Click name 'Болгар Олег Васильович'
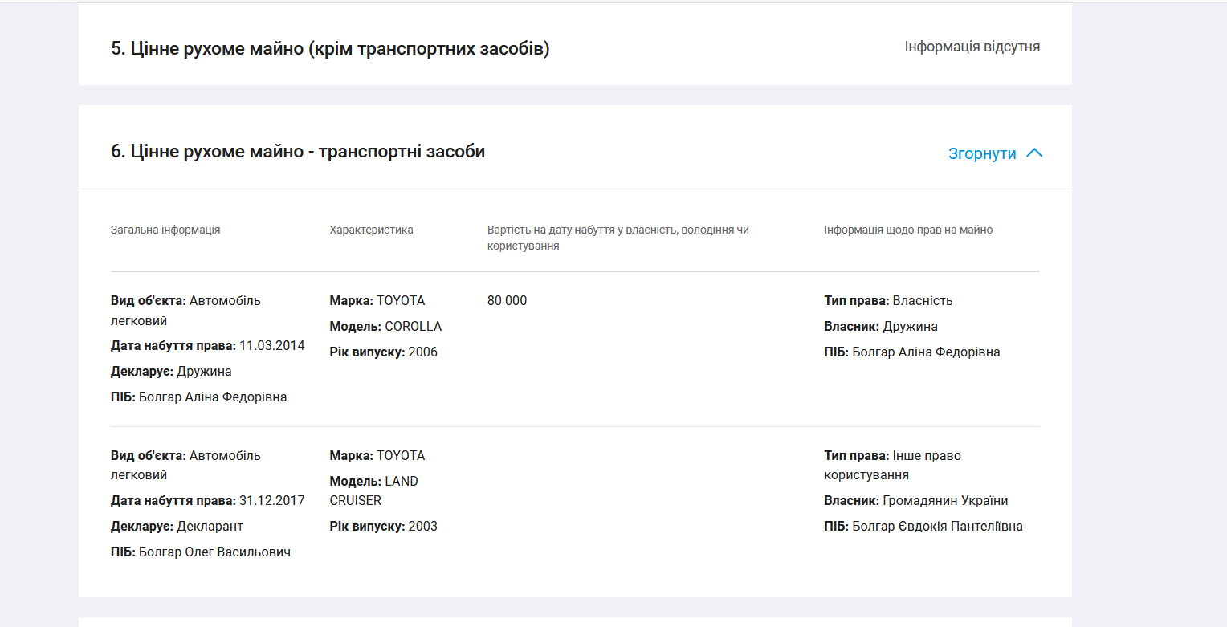1227x627 pixels. click(x=214, y=552)
